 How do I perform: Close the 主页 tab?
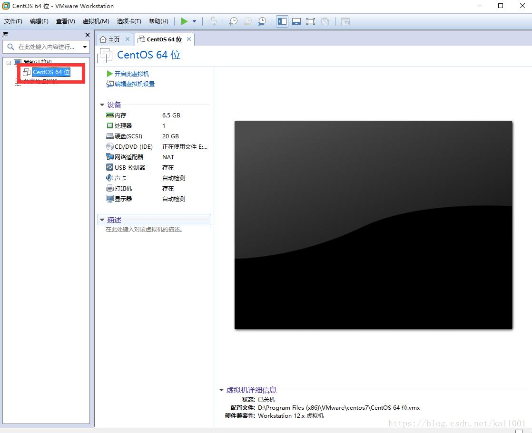[128, 39]
